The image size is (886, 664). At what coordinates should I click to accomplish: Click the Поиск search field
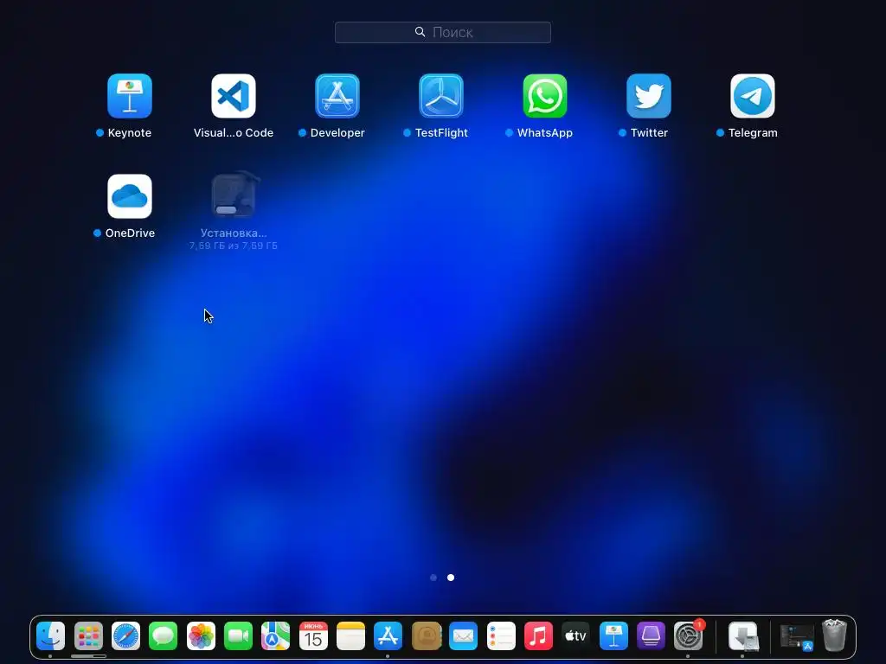click(x=443, y=32)
